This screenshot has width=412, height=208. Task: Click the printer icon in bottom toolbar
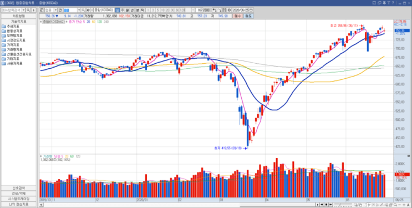(x=391, y=205)
